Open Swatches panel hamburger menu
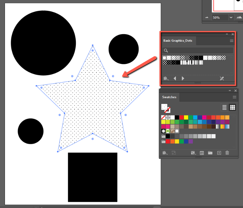The image size is (243, 208). pyautogui.click(x=235, y=97)
